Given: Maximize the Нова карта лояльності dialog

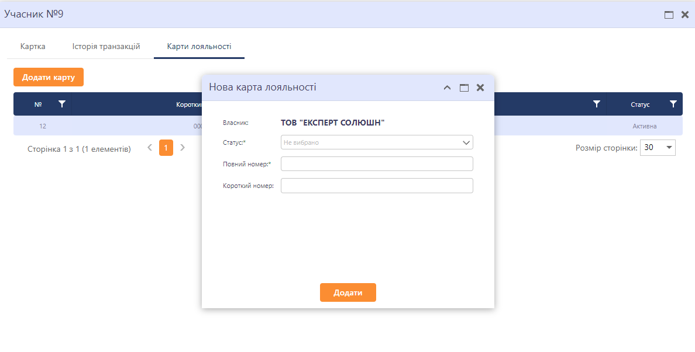Looking at the screenshot, I should [464, 88].
